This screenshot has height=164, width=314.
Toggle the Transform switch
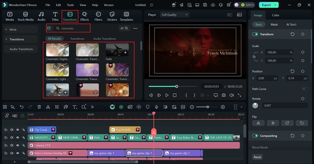point(255,34)
